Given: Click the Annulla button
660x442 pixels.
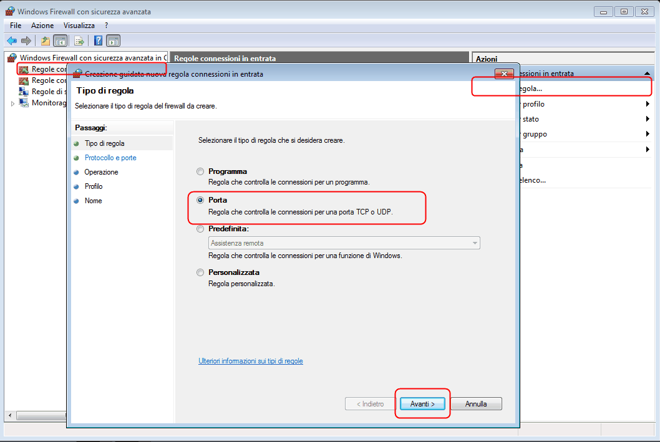Looking at the screenshot, I should tap(476, 404).
